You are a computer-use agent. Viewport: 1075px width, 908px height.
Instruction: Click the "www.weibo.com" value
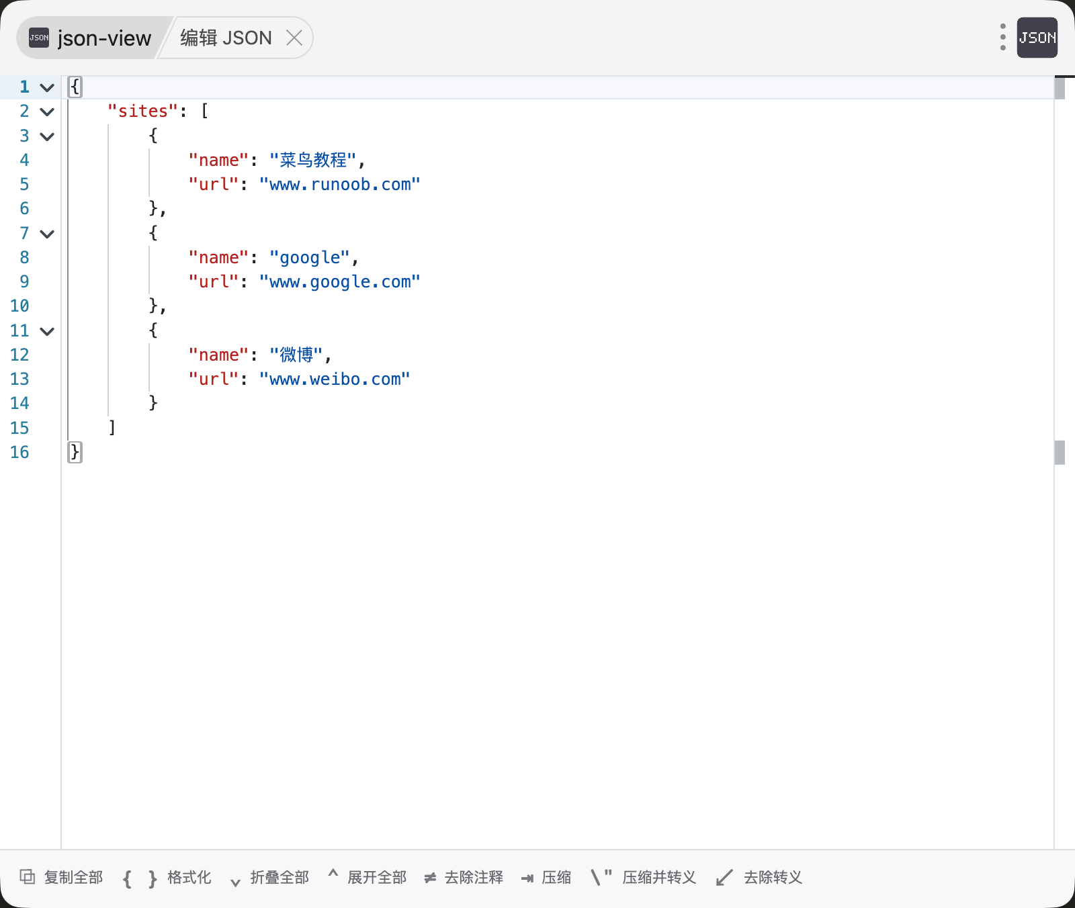pyautogui.click(x=334, y=379)
